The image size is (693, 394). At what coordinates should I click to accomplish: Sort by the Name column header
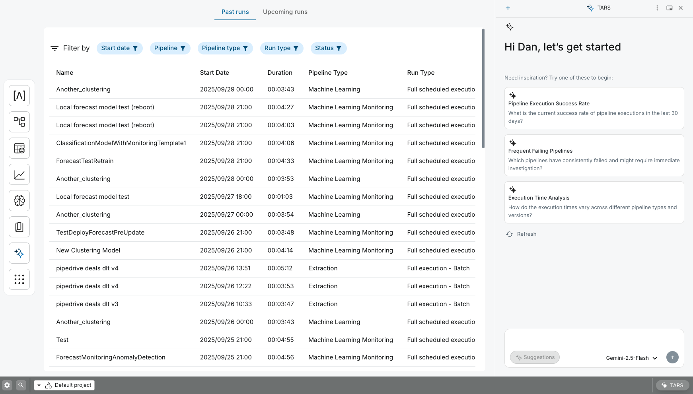pyautogui.click(x=65, y=73)
